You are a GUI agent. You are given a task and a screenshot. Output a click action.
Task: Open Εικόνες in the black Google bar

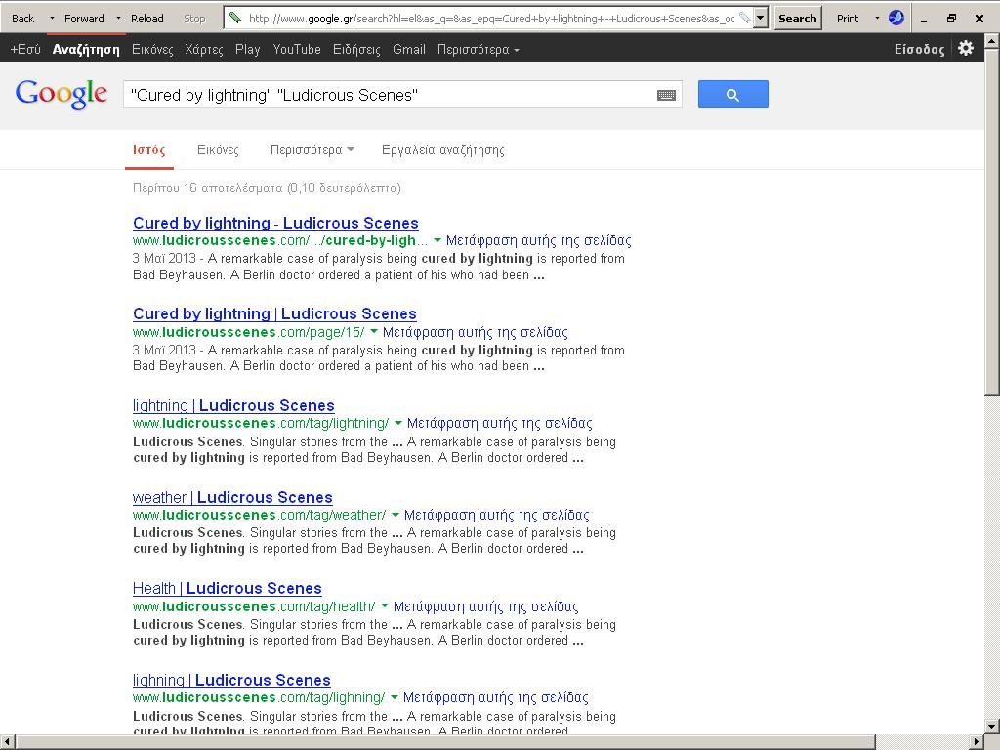click(x=152, y=49)
